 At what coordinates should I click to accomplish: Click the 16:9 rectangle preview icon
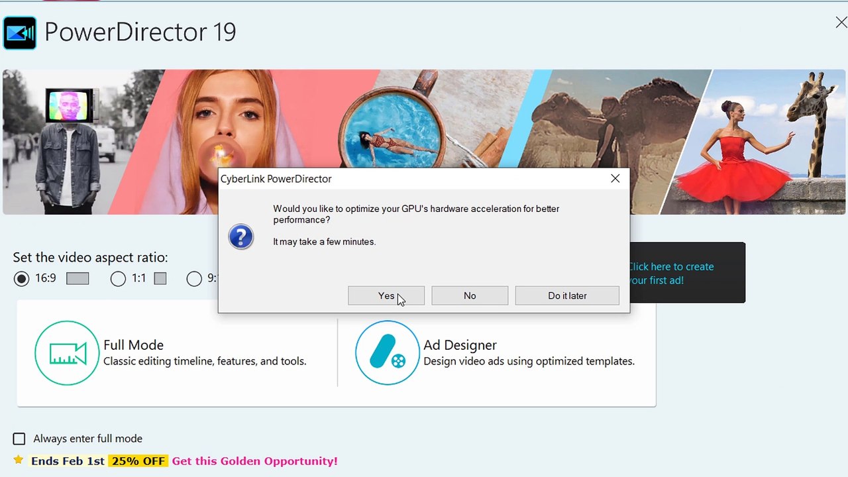[78, 279]
